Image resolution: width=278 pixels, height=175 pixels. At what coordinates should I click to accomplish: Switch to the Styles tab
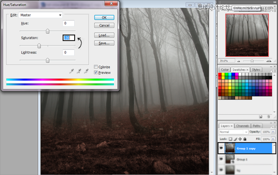(x=256, y=69)
